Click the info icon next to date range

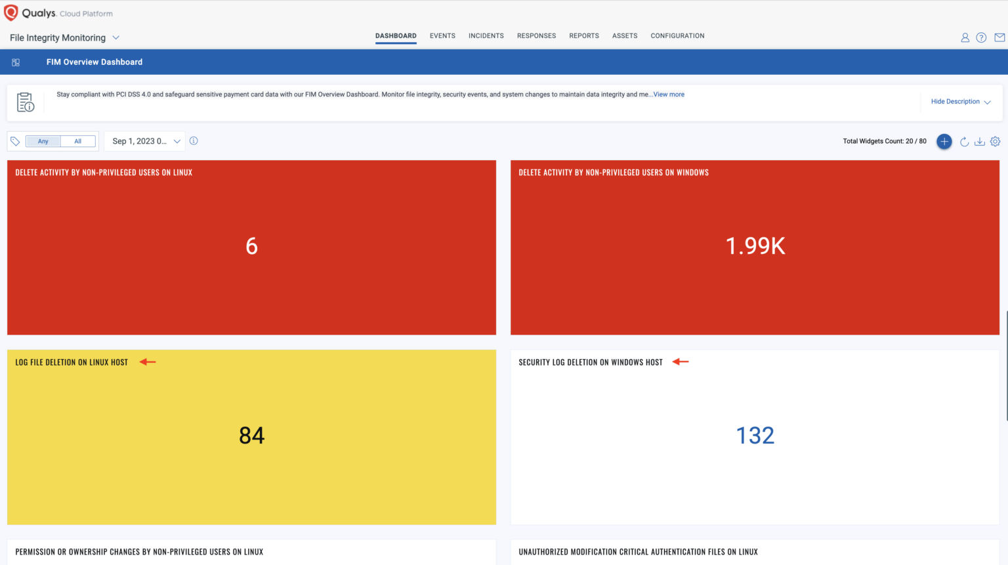(194, 140)
